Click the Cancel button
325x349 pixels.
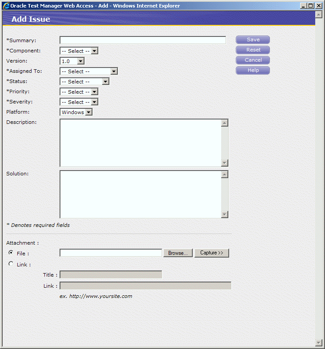click(253, 60)
